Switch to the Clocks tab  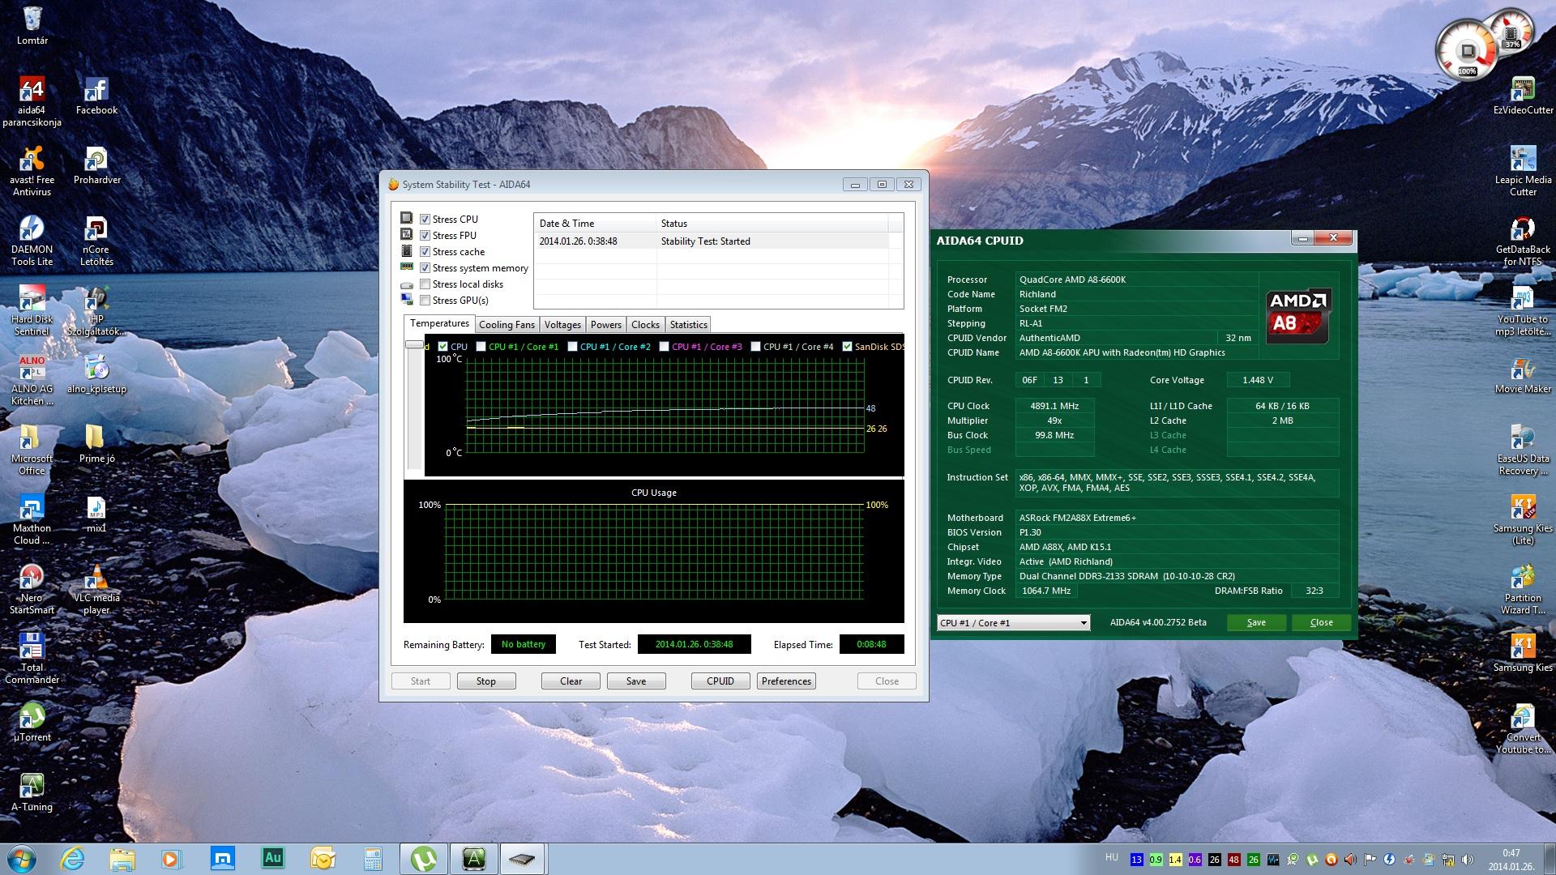pos(645,325)
